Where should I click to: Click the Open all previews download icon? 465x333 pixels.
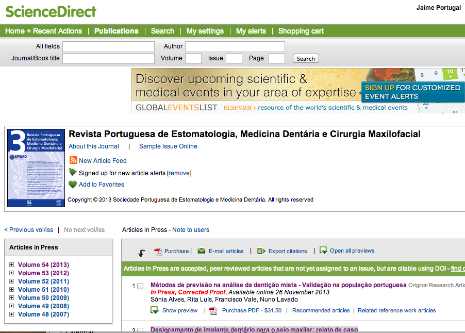tap(323, 251)
